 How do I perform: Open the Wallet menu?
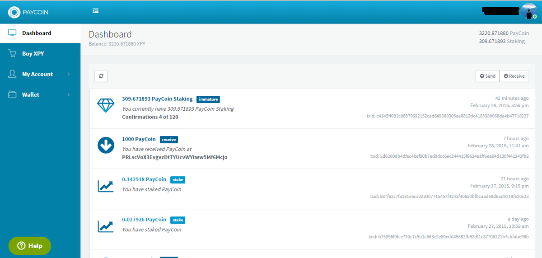pos(40,94)
